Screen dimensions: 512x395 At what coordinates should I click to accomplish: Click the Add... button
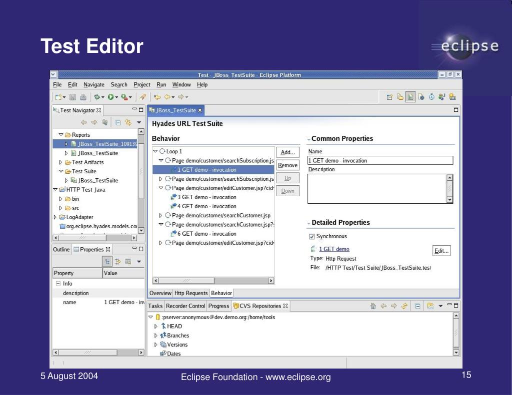pos(287,152)
